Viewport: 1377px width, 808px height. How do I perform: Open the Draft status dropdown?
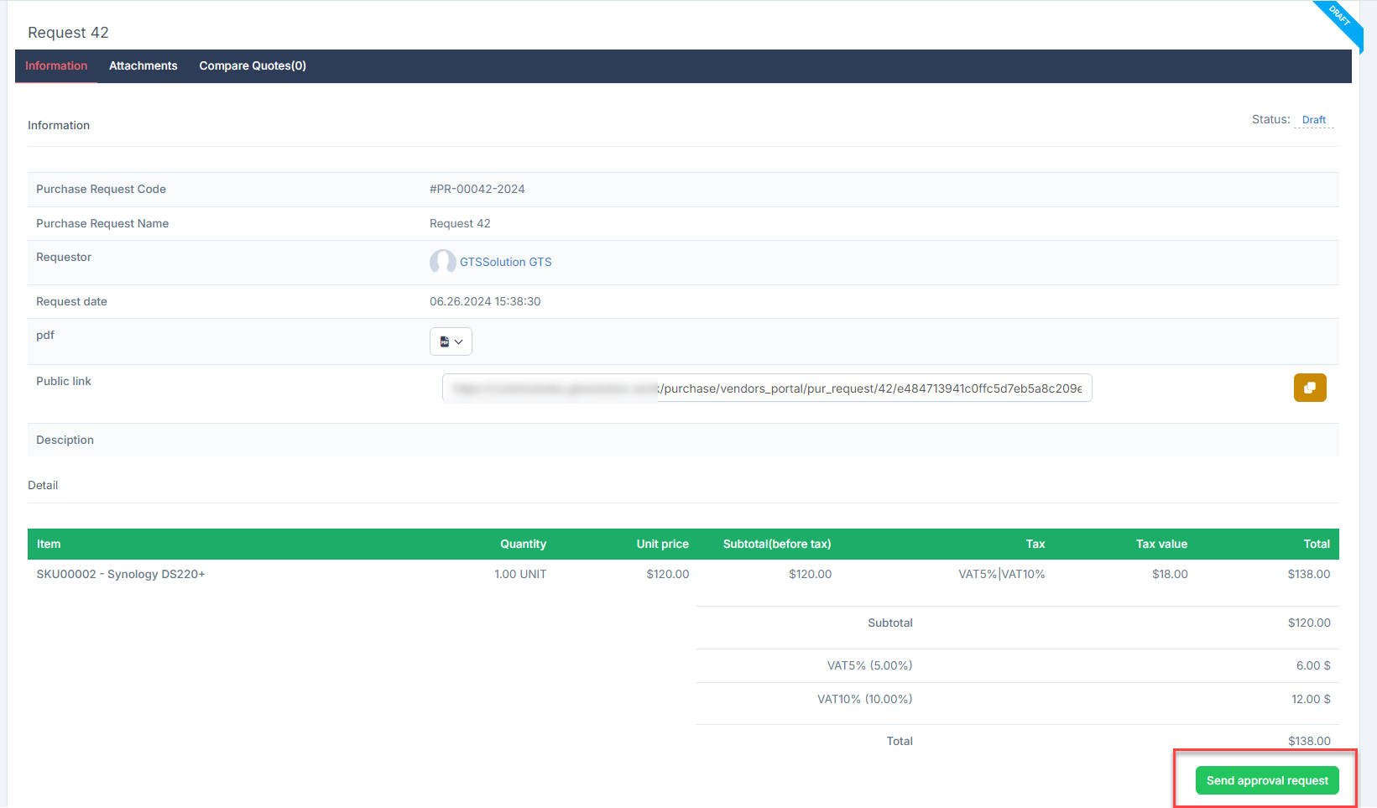pyautogui.click(x=1313, y=120)
